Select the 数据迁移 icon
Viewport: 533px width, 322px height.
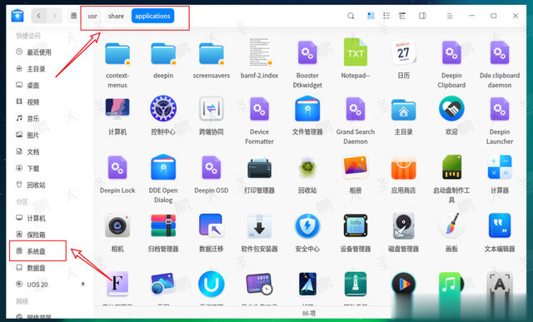pos(211,225)
